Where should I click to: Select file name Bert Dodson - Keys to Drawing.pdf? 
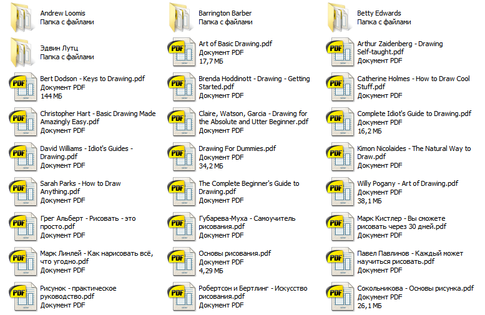(92, 79)
